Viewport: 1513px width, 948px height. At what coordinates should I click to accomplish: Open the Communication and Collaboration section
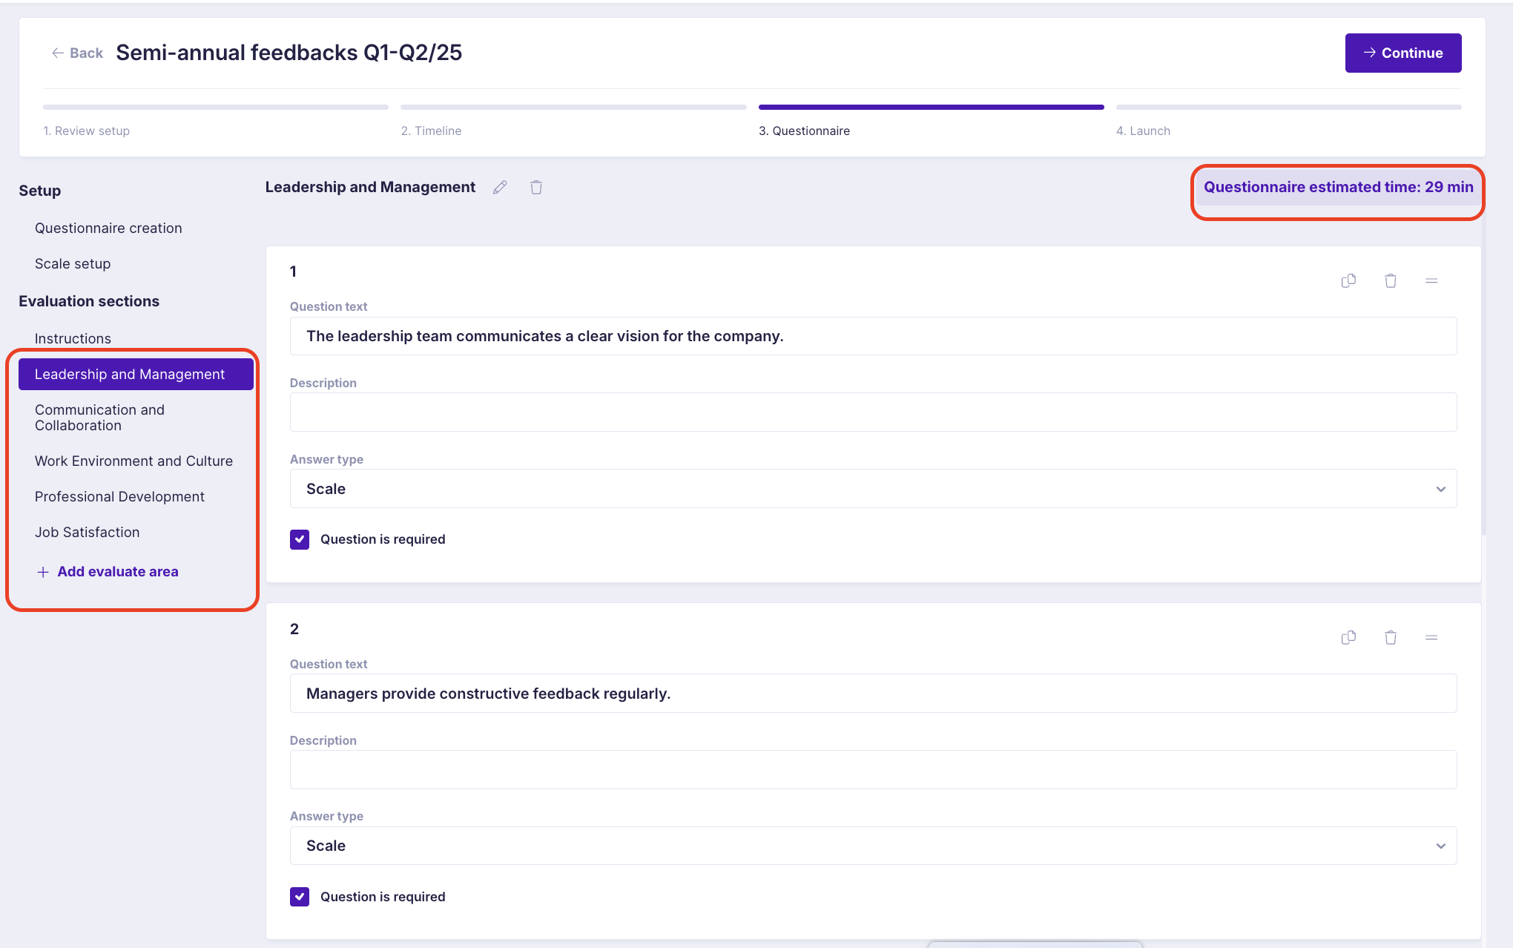click(99, 418)
